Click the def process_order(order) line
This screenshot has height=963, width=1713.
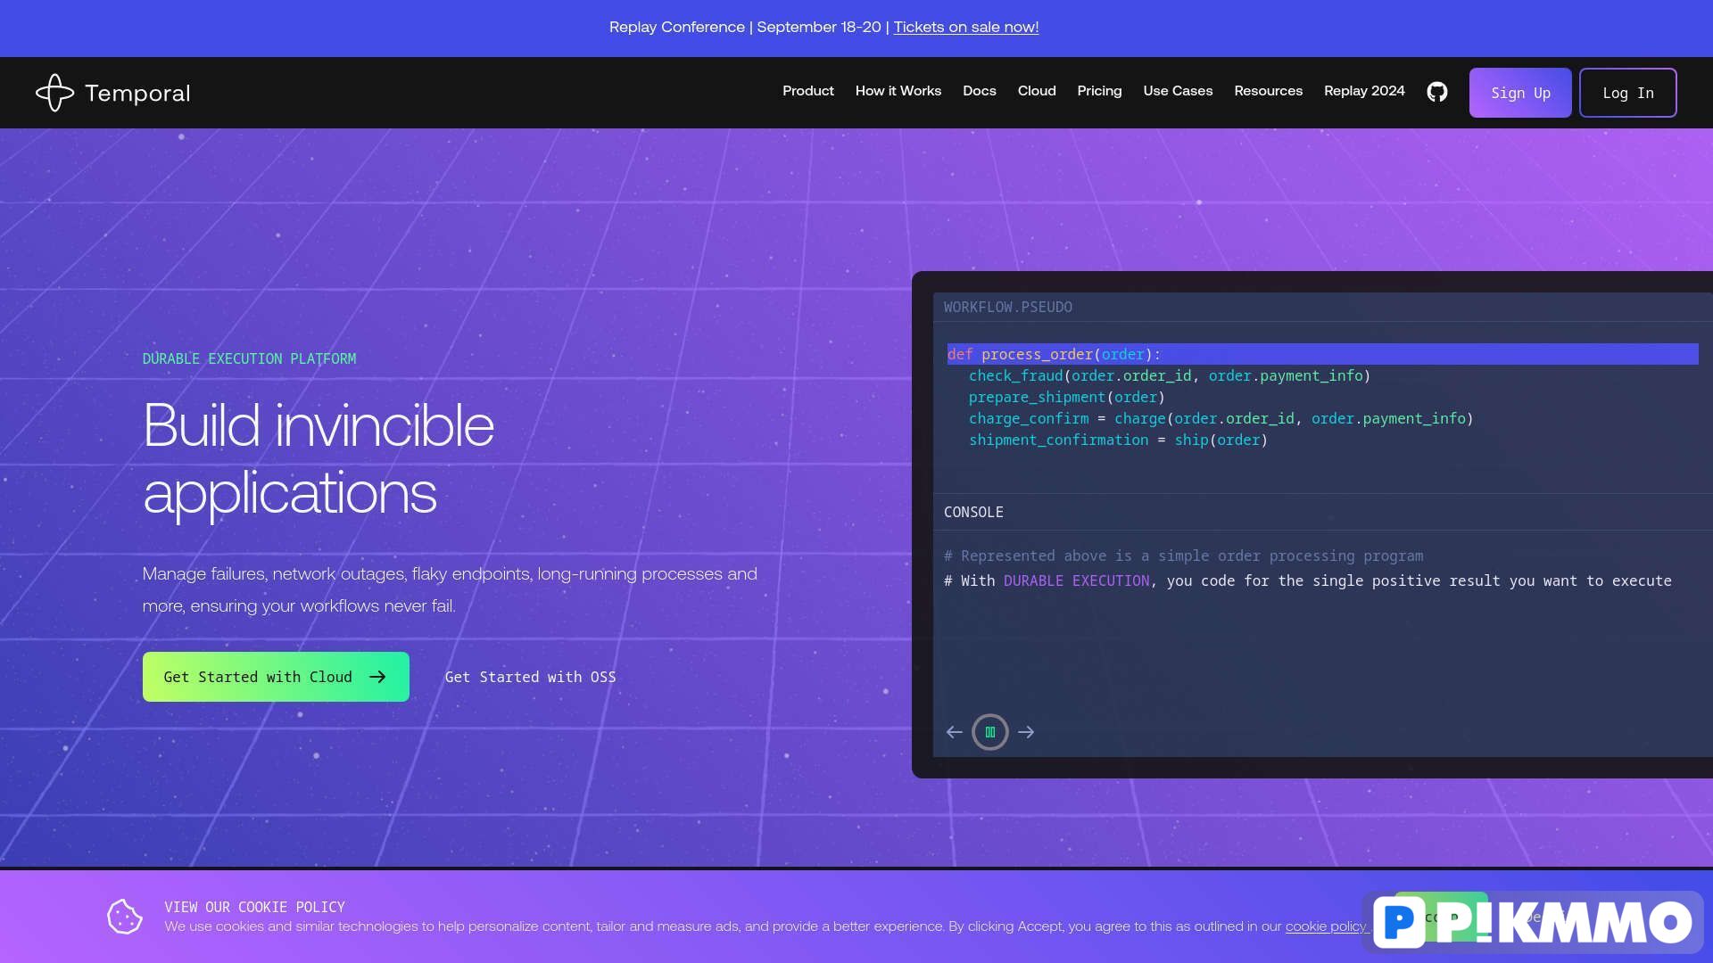[1322, 354]
